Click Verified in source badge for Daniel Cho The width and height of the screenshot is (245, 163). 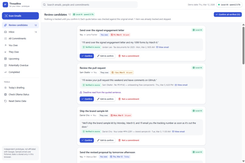coord(91,132)
